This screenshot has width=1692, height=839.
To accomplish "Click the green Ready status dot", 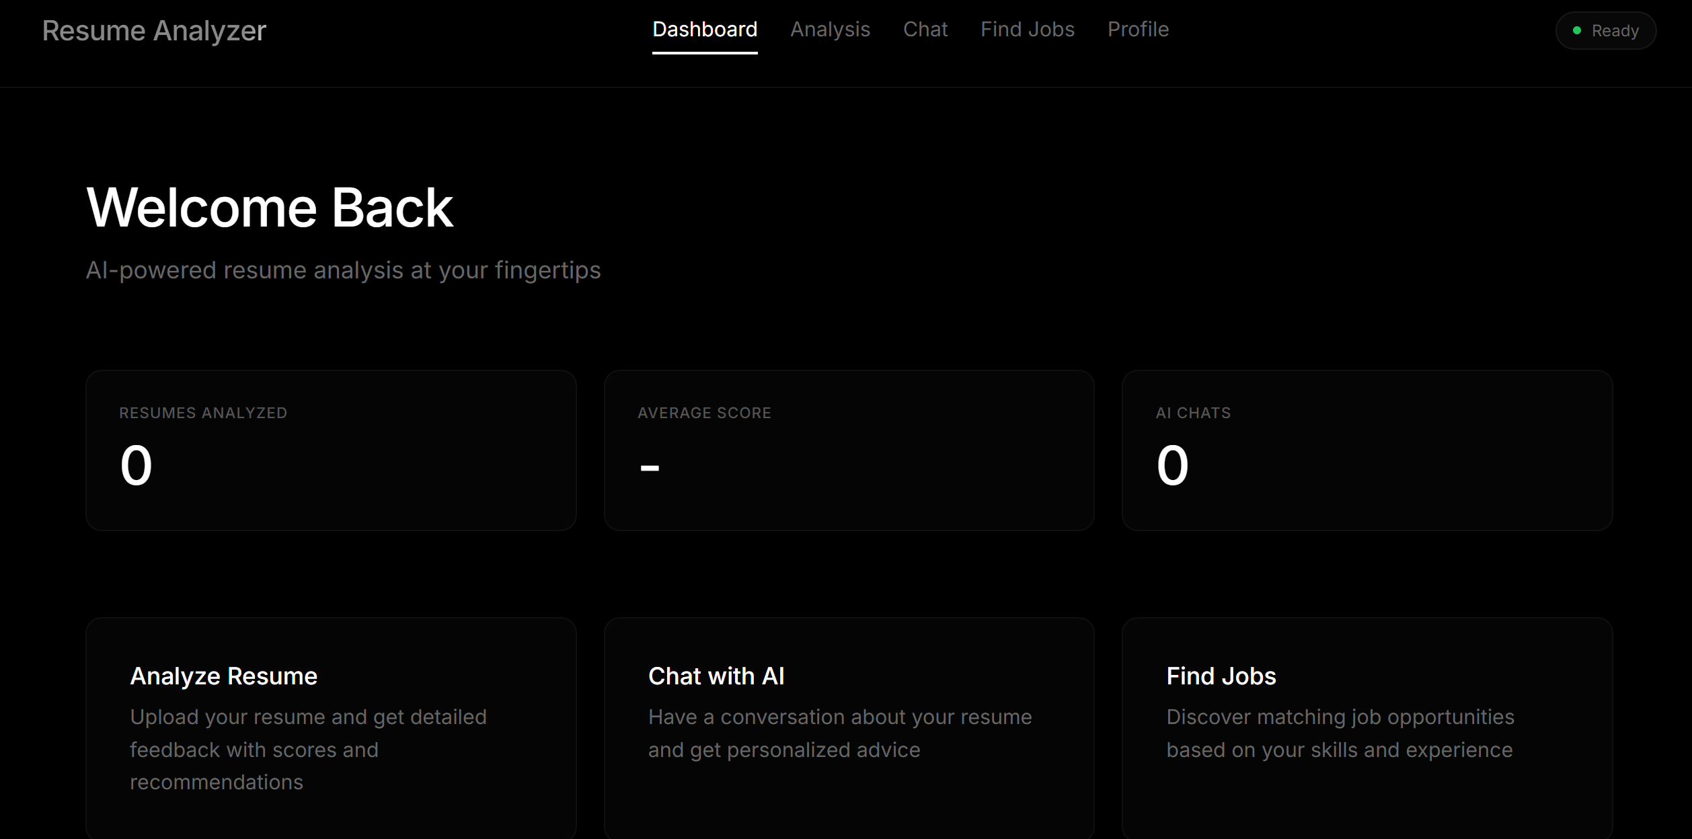I will coord(1577,30).
